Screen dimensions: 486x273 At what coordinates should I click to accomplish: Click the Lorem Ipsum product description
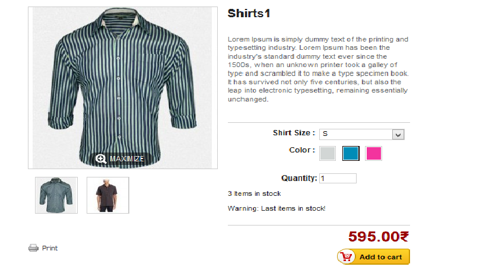318,69
